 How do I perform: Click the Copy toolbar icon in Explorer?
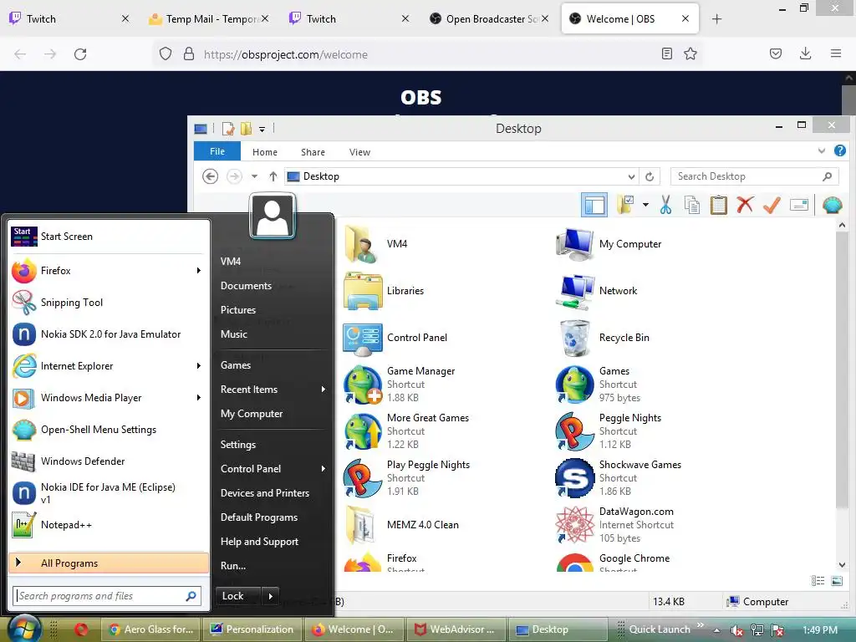click(x=691, y=206)
